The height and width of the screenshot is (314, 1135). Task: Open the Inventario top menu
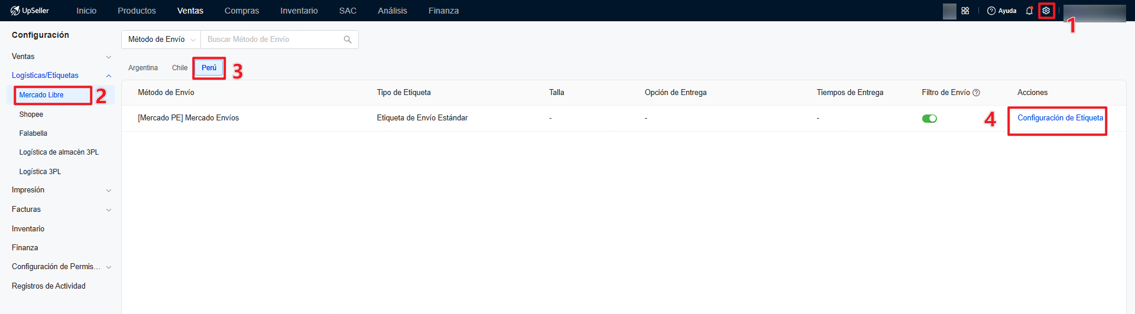299,11
